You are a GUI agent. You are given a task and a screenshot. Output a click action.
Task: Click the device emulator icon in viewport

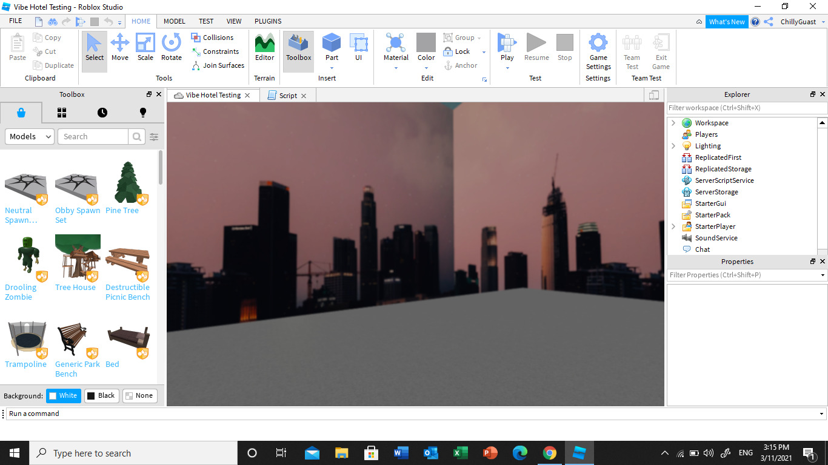653,95
